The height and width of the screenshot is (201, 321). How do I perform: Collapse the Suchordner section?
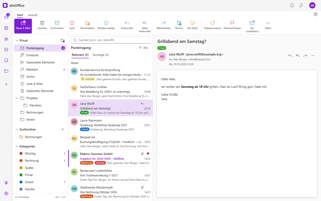(17, 129)
